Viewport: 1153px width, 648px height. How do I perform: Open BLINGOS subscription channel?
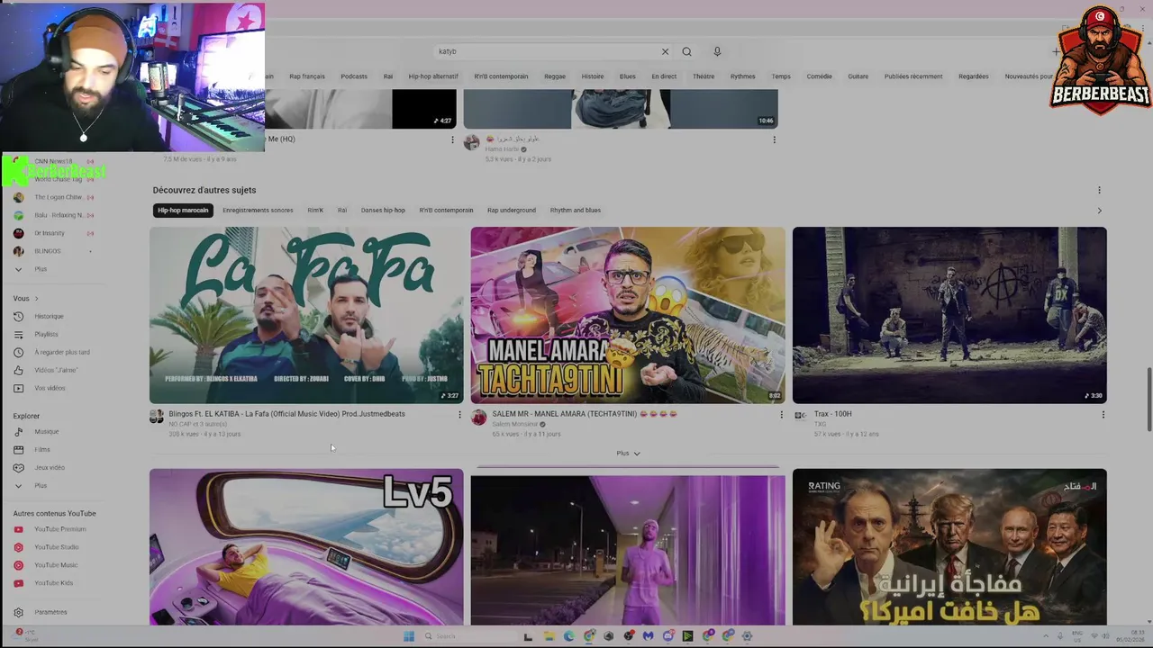pyautogui.click(x=50, y=251)
